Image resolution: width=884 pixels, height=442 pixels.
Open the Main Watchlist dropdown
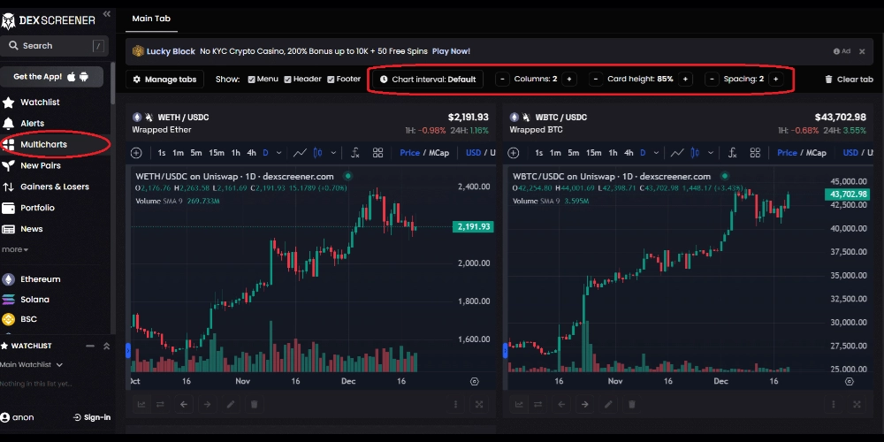tap(32, 365)
